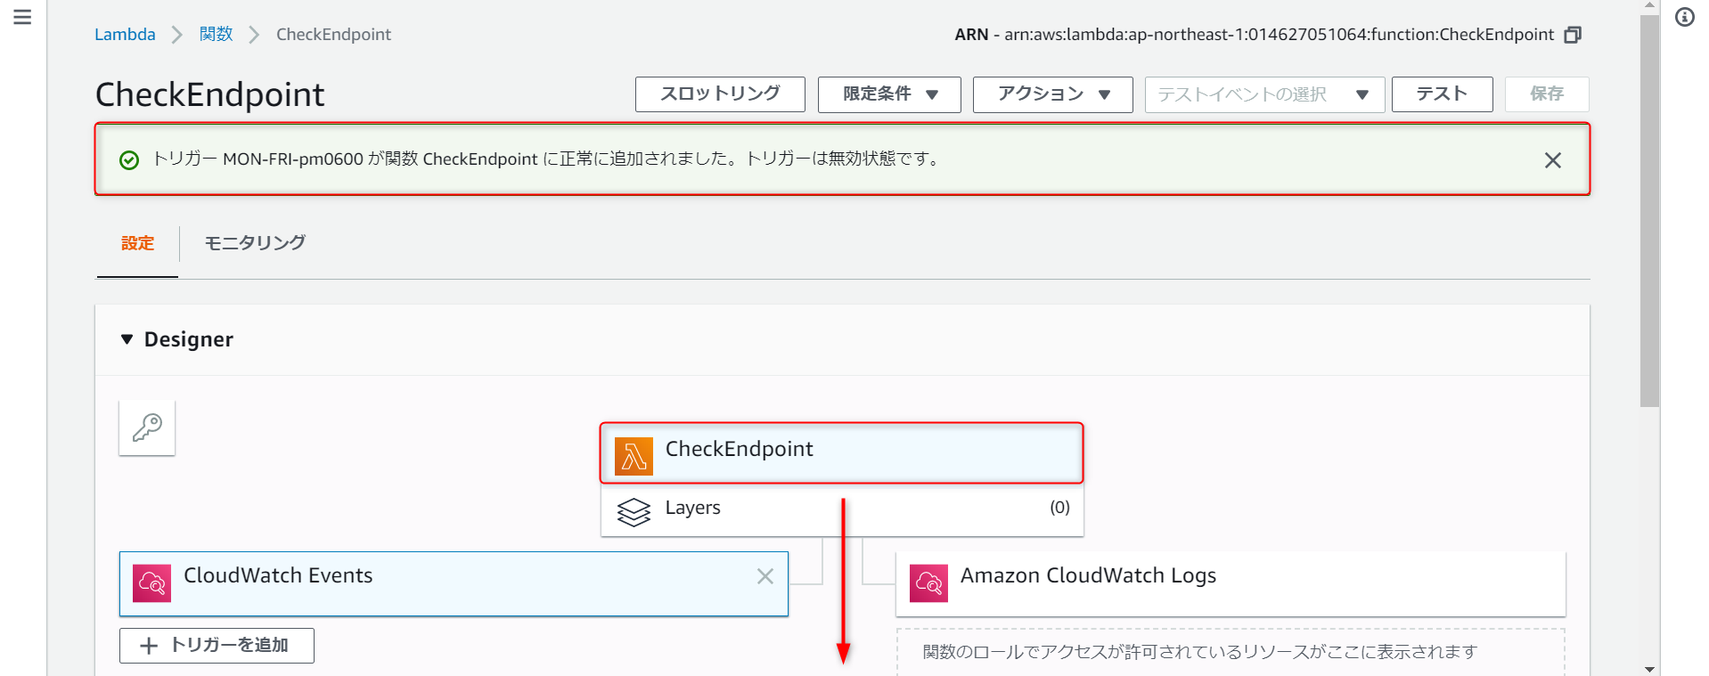Image resolution: width=1709 pixels, height=676 pixels.
Task: Click the Amazon CloudWatch Logs icon
Action: pyautogui.click(x=928, y=583)
